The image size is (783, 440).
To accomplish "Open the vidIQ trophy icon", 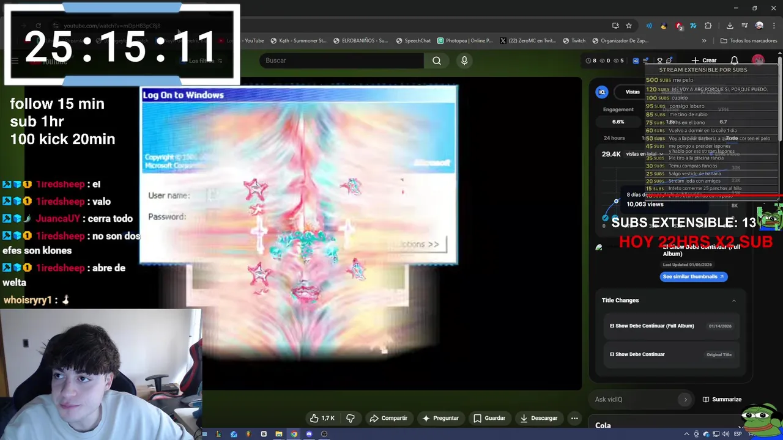I will 659,61.
